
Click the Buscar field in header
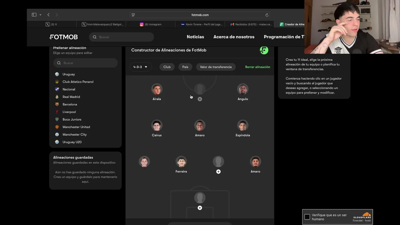[x=122, y=37]
